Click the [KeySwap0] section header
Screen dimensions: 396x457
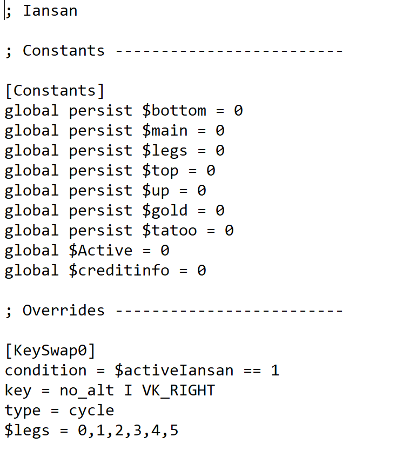pyautogui.click(x=50, y=350)
